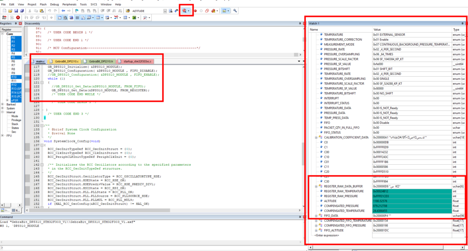The height and width of the screenshot is (251, 468).
Task: Click the Save All toolbar icon
Action: pyautogui.click(x=22, y=11)
